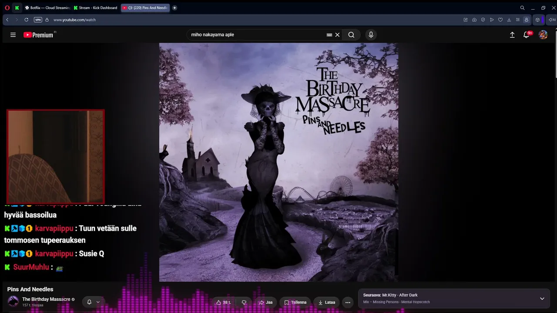Open the Opera main menu icon
The height and width of the screenshot is (313, 557).
pyautogui.click(x=7, y=8)
